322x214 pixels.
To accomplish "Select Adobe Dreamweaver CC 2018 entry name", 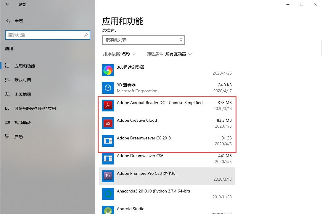I will point(144,138).
